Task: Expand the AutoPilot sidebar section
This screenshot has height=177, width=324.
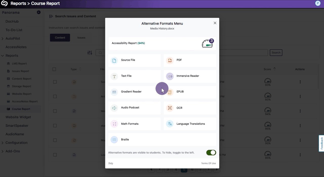Action: [x=3, y=39]
